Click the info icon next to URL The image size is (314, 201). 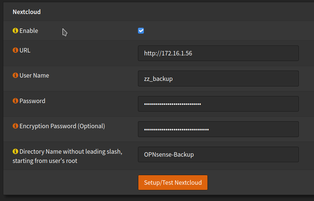[15, 50]
